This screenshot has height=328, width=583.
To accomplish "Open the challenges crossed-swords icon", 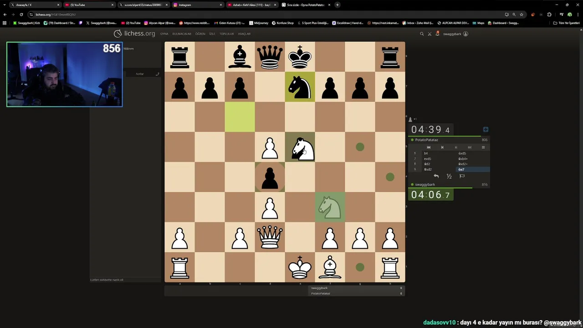I will 430,34.
